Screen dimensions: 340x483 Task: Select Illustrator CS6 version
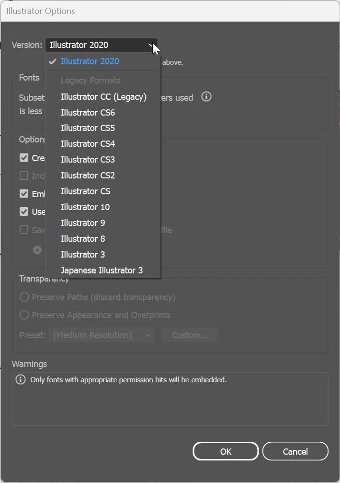click(x=102, y=112)
